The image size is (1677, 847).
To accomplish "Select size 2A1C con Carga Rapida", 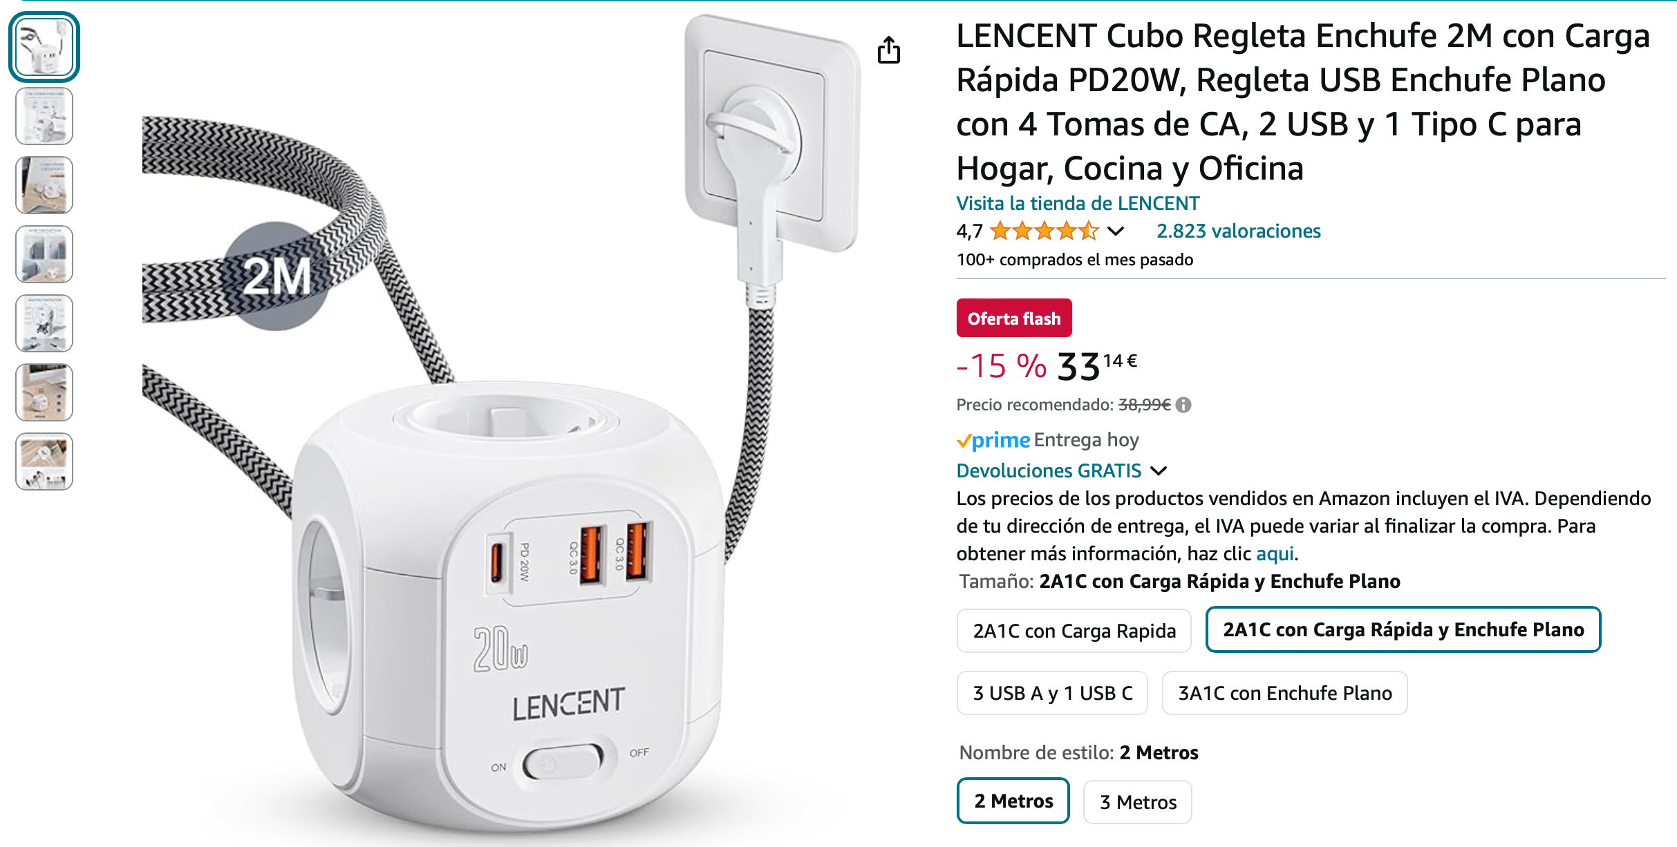I will click(1074, 631).
